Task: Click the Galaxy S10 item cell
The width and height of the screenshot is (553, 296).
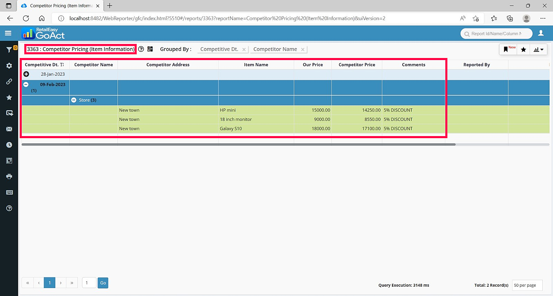Action: click(x=256, y=128)
